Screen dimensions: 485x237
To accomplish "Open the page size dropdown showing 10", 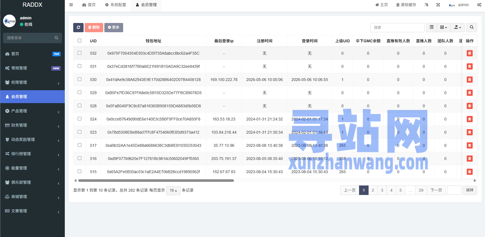I will (x=173, y=190).
